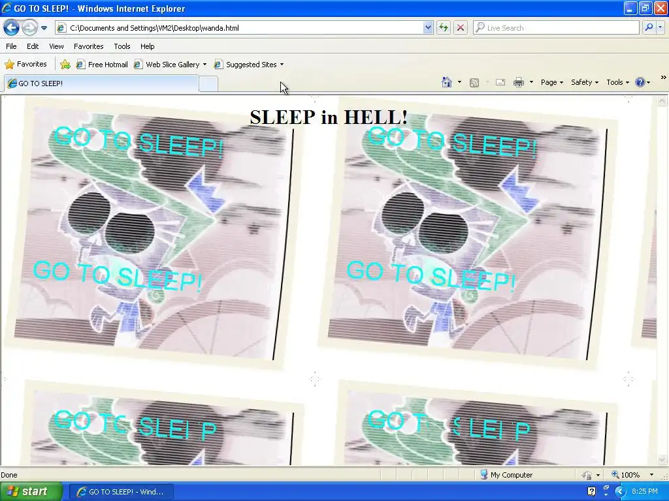Viewport: 669px width, 501px height.
Task: Click the Web Slice Gallery link
Action: point(166,65)
